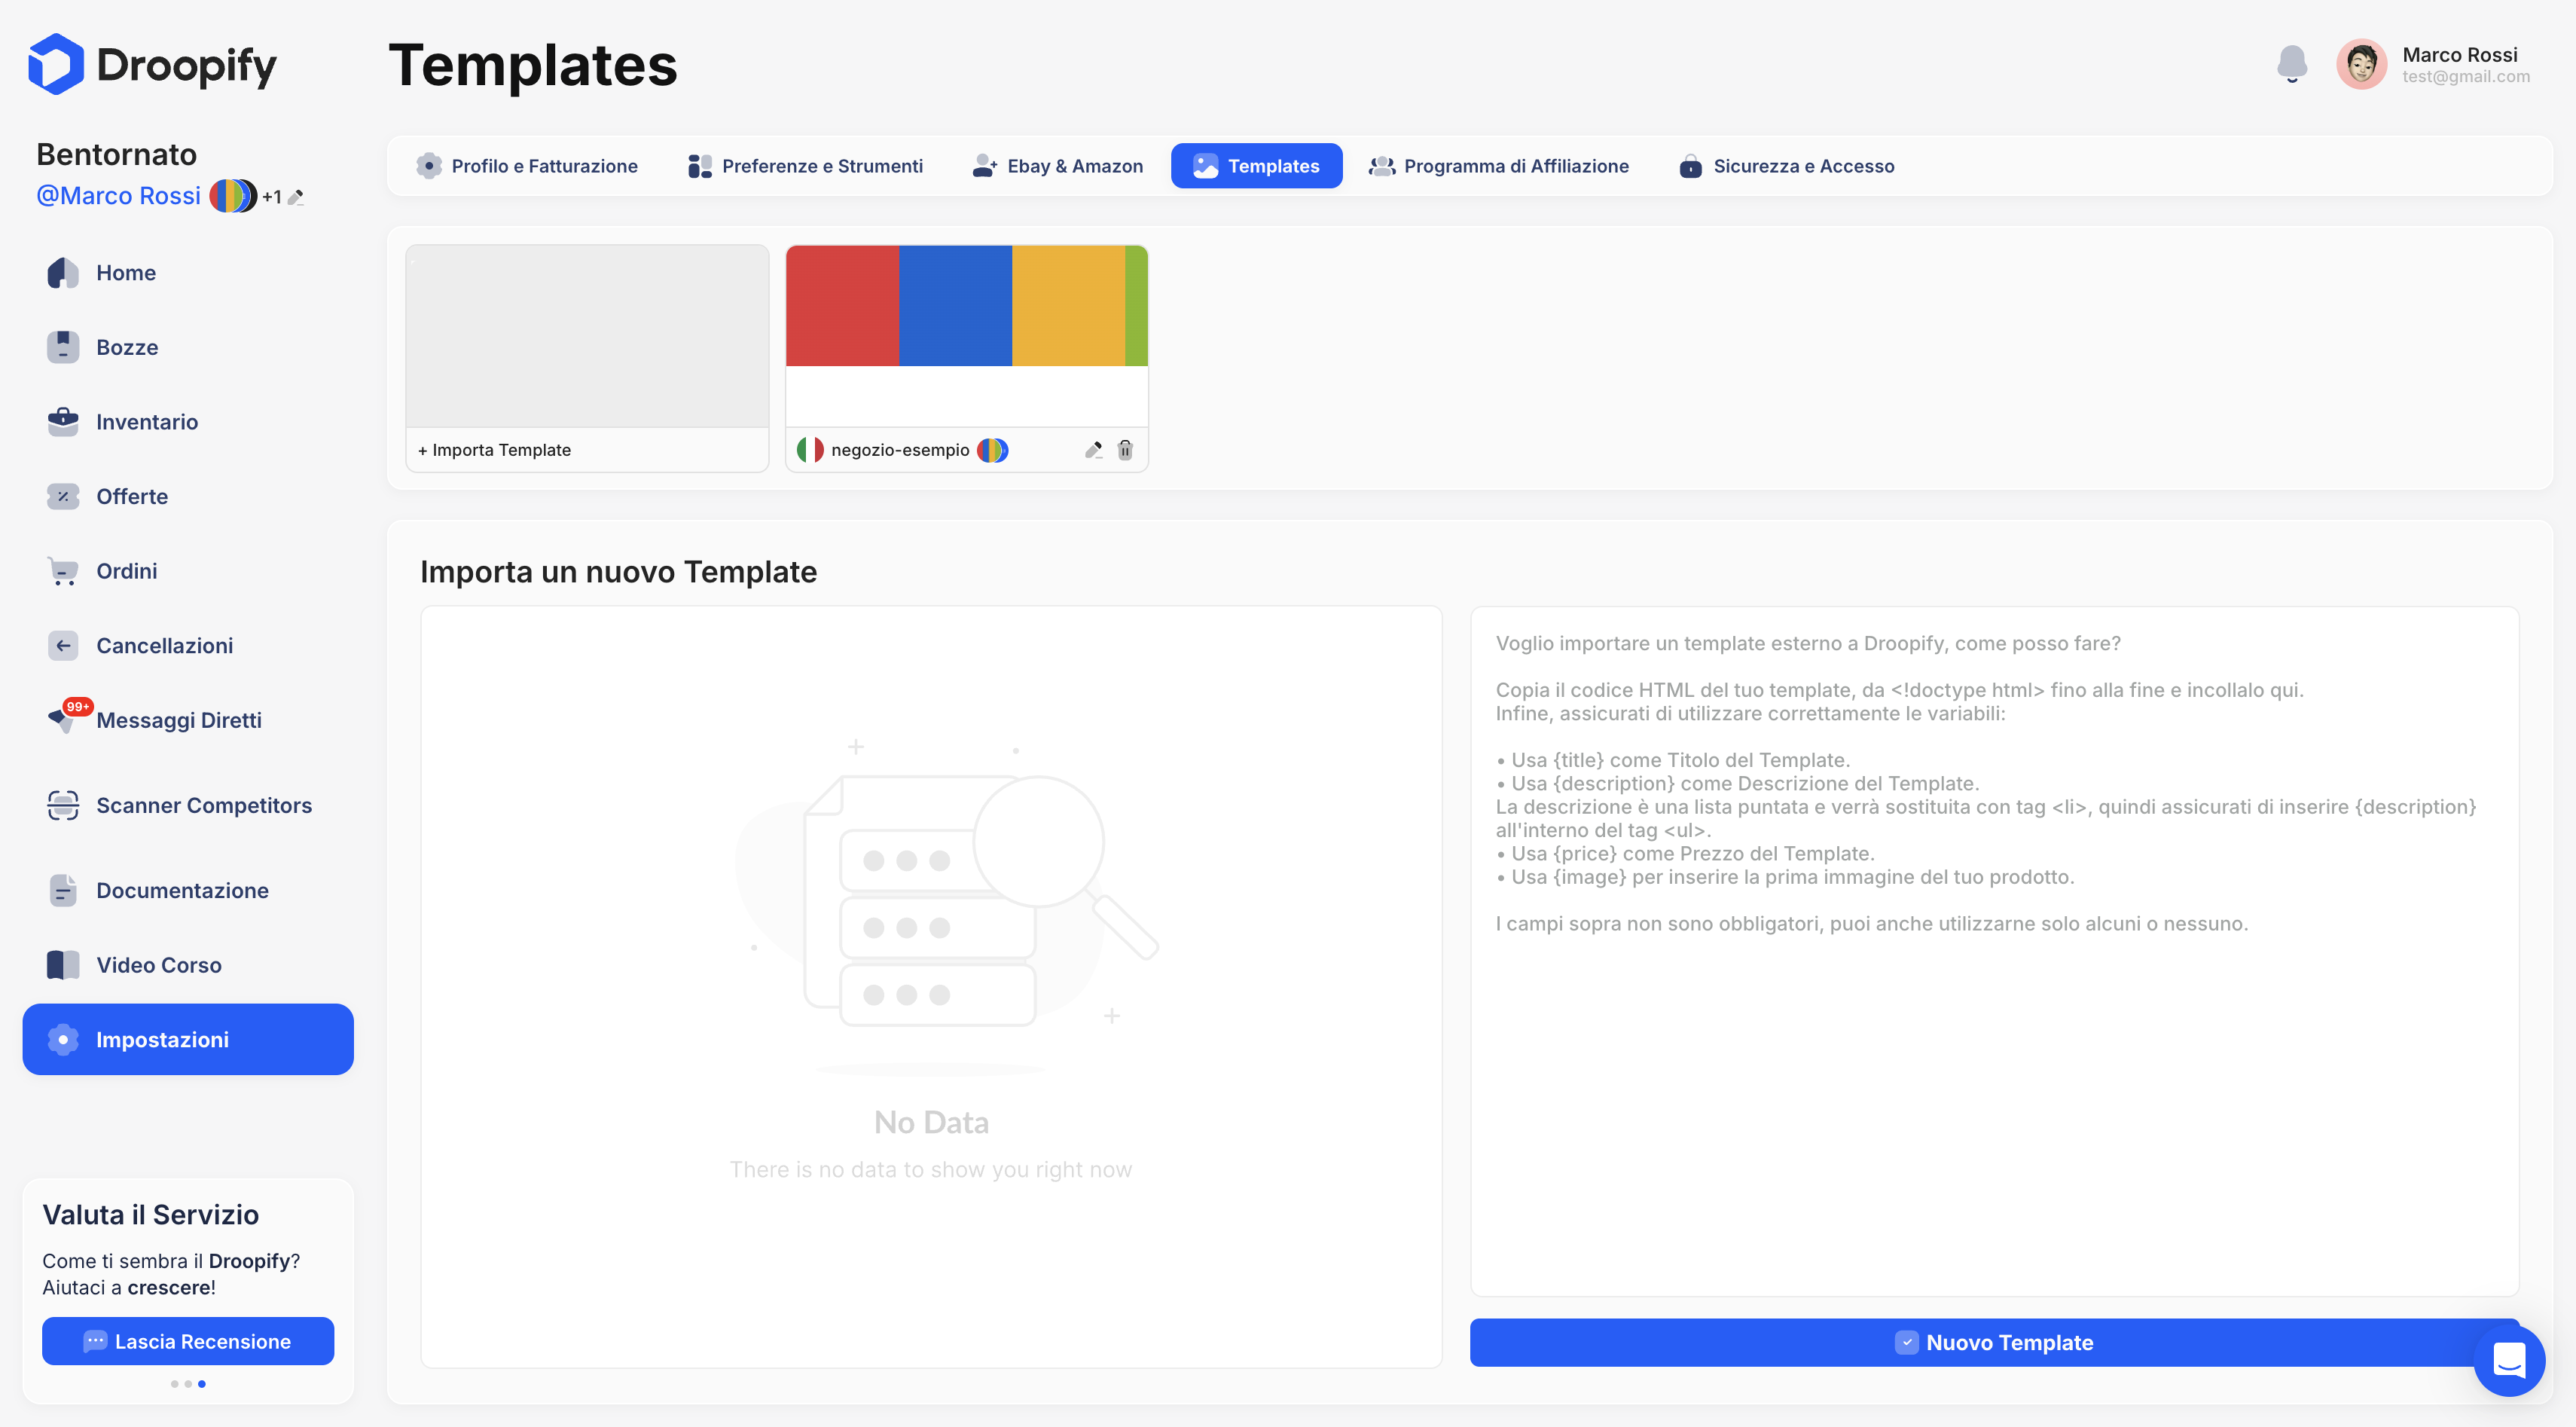Click the Offerte percent icon
The width and height of the screenshot is (2576, 1427).
click(63, 496)
